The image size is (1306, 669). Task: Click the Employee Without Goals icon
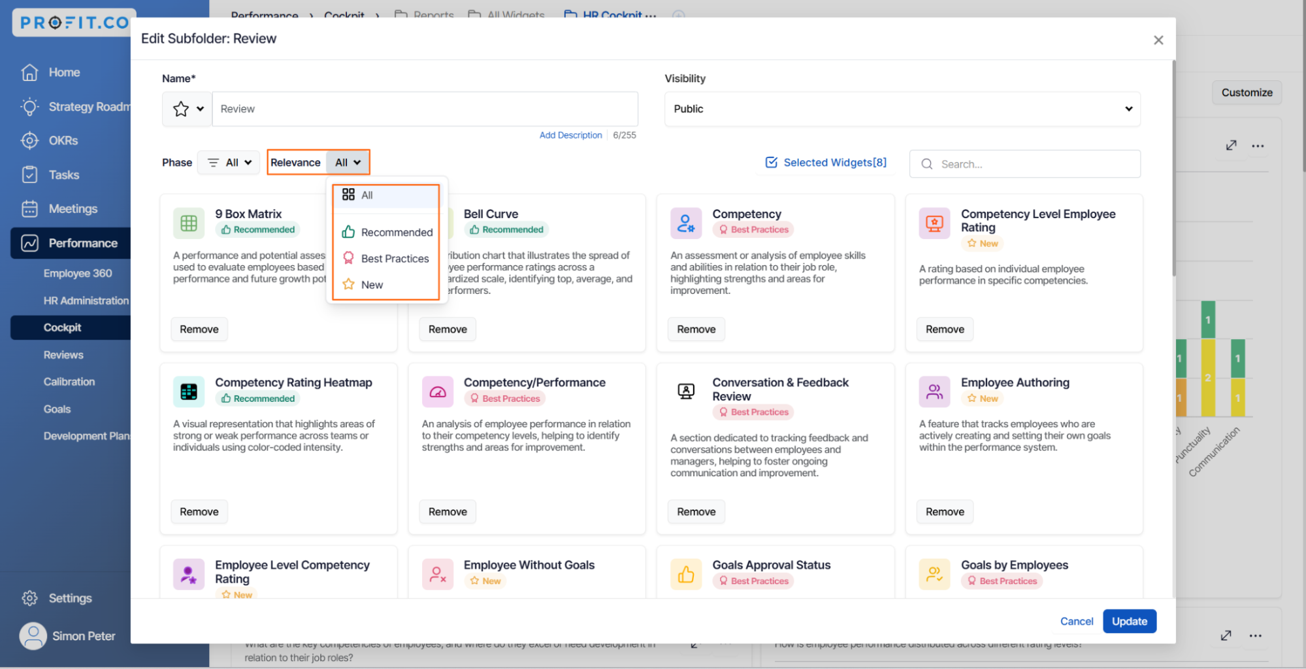click(x=438, y=574)
